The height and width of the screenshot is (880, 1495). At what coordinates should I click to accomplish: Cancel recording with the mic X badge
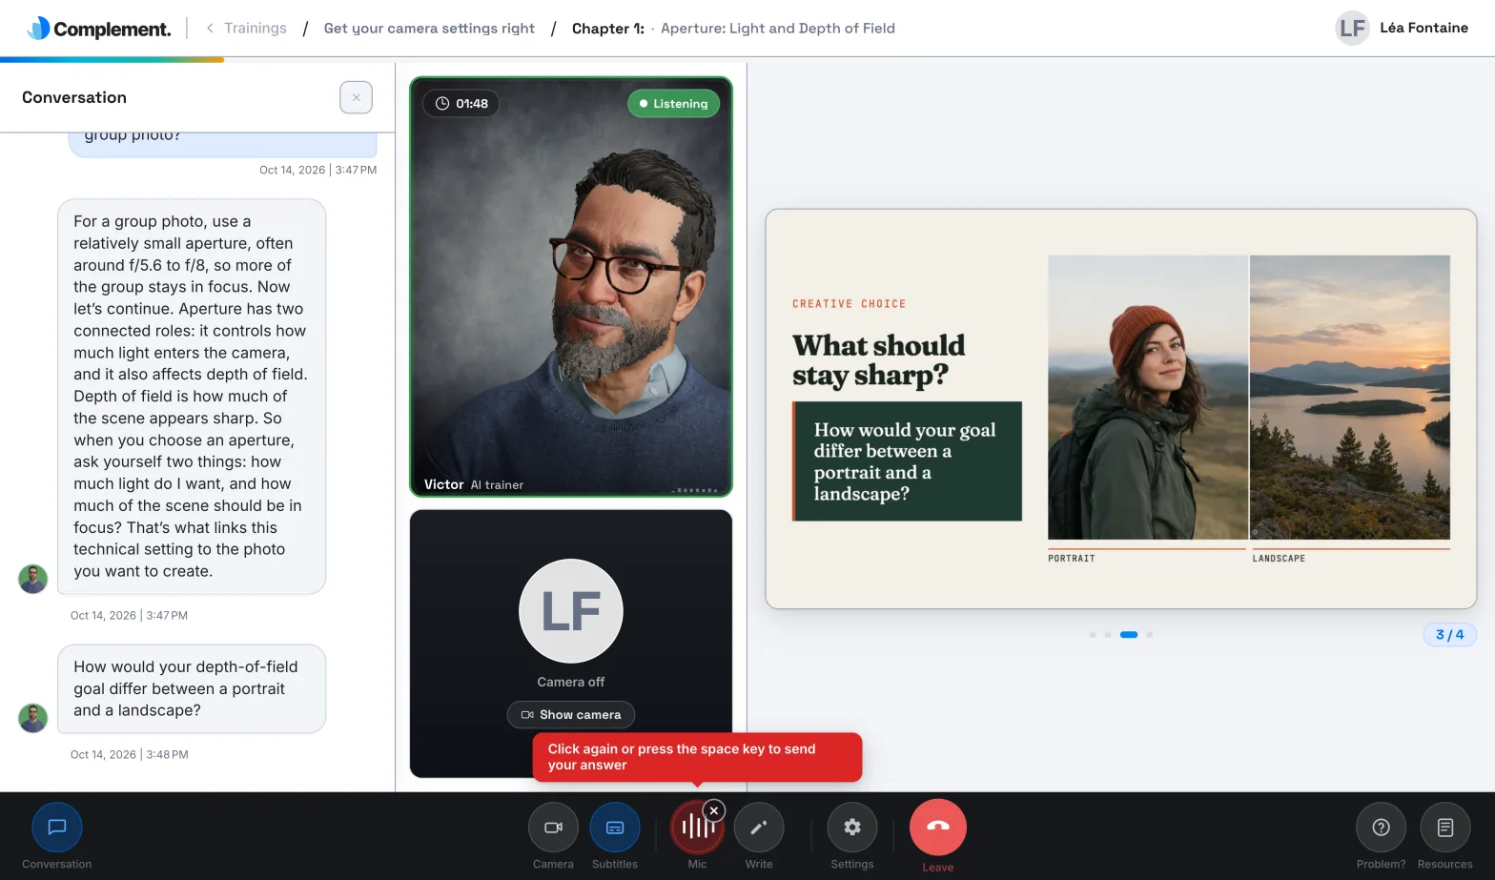click(x=714, y=810)
